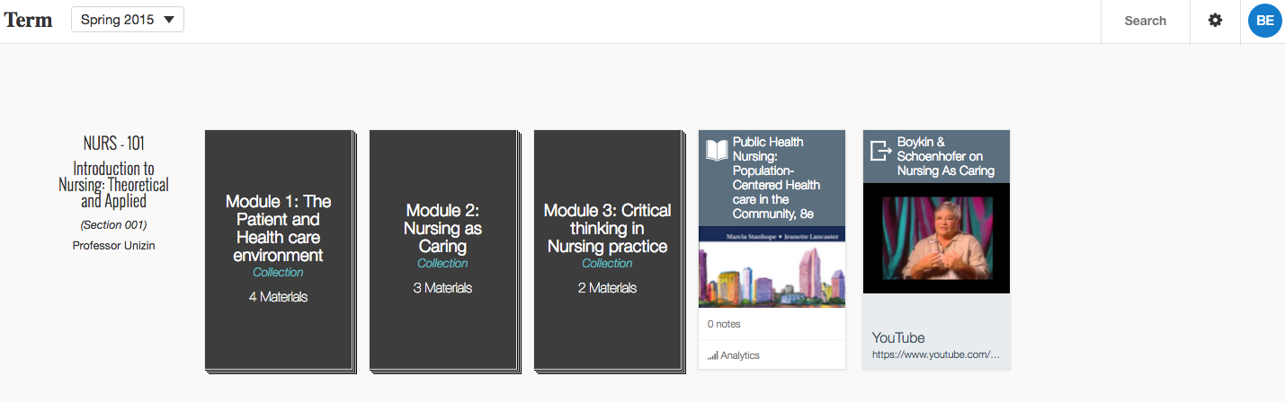Click the Spring 2015 dropdown arrow
This screenshot has width=1285, height=402.
169,20
